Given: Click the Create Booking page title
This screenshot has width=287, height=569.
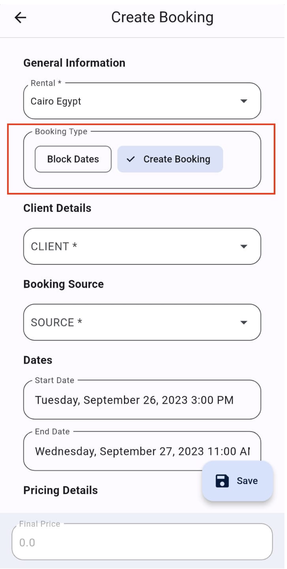Looking at the screenshot, I should coord(162,17).
